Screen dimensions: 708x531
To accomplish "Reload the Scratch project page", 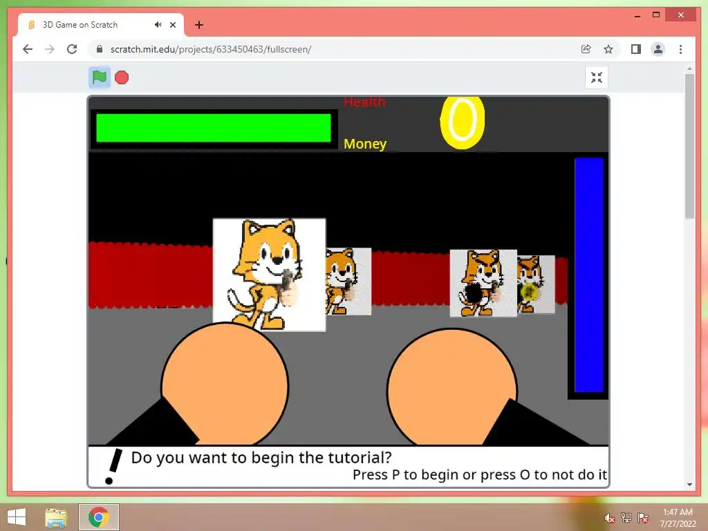I will pyautogui.click(x=72, y=49).
